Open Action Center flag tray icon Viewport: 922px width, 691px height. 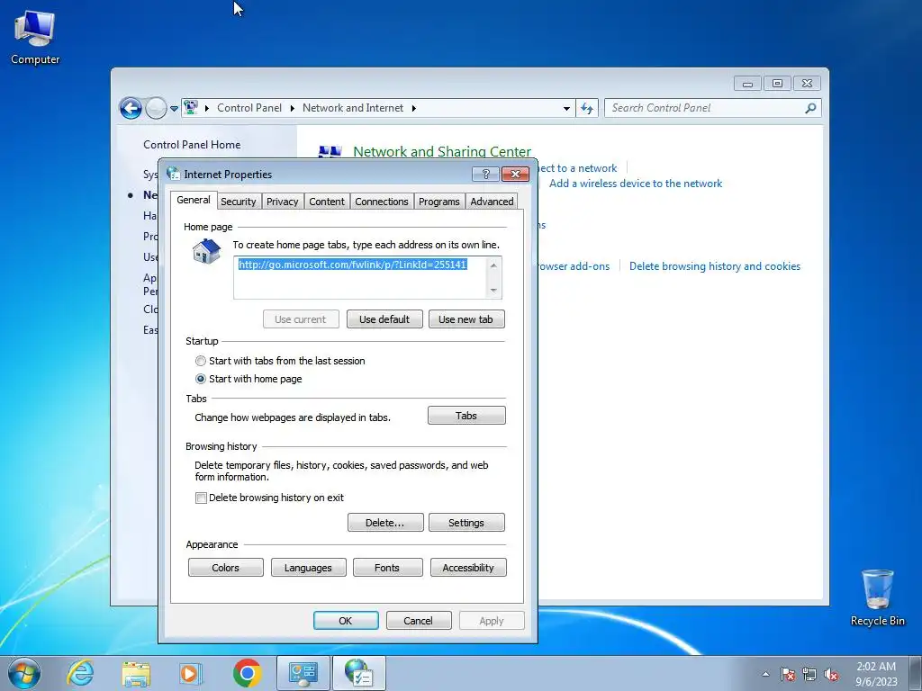[788, 675]
